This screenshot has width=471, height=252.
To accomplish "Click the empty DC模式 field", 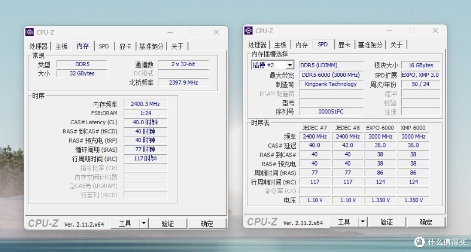I will click(x=183, y=73).
